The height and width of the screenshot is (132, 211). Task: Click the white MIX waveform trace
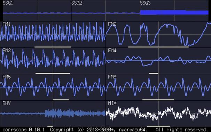point(158,113)
